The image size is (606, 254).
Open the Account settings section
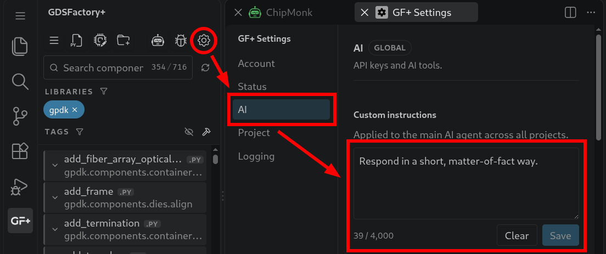(256, 63)
